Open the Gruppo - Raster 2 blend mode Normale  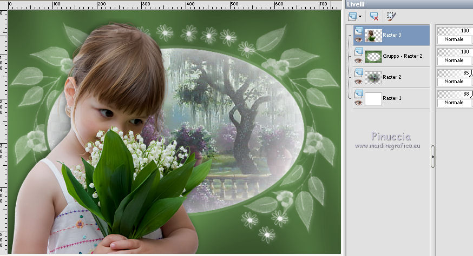tap(454, 60)
